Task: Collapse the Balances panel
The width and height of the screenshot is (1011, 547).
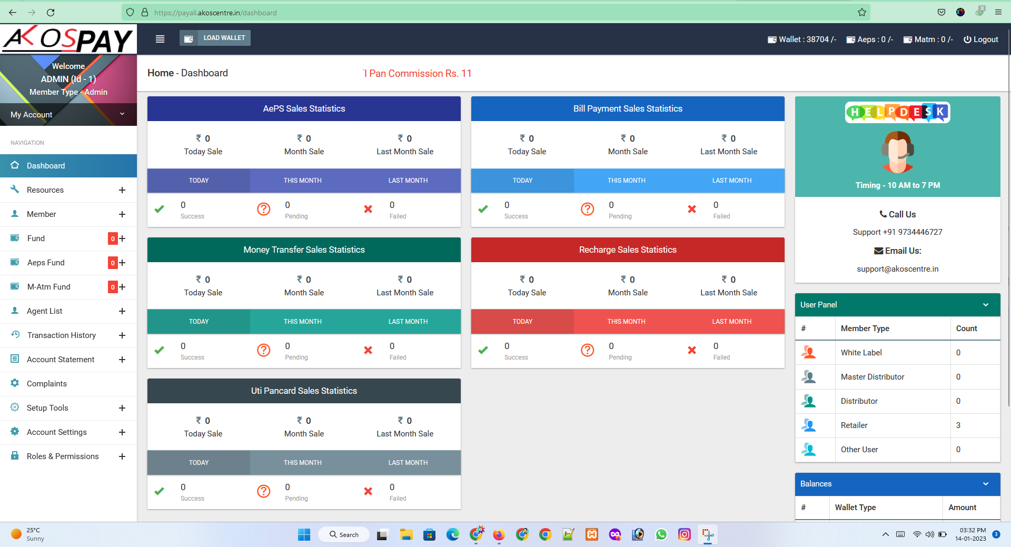Action: pyautogui.click(x=986, y=484)
